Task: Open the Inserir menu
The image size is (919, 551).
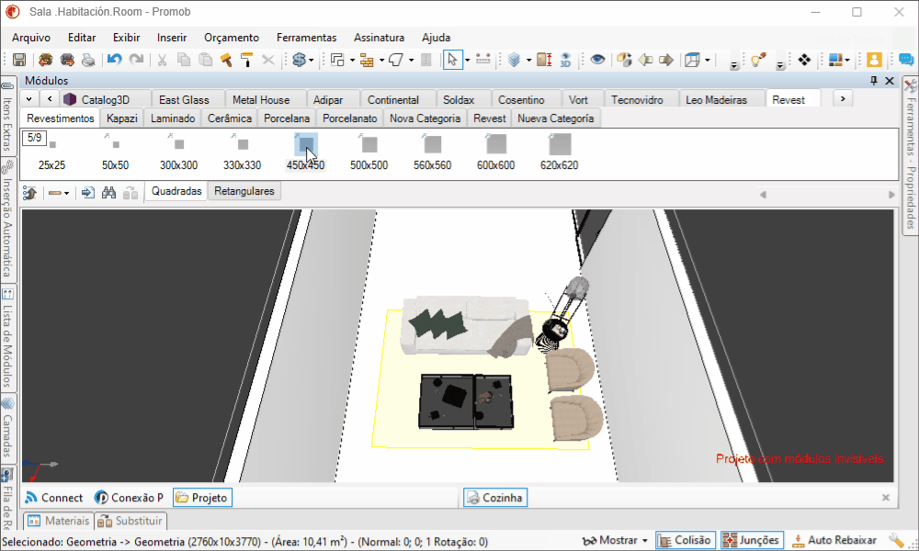Action: 172,38
